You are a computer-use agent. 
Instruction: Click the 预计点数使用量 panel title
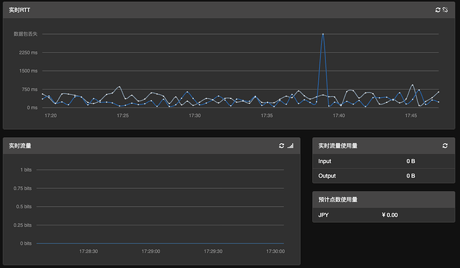(x=337, y=200)
